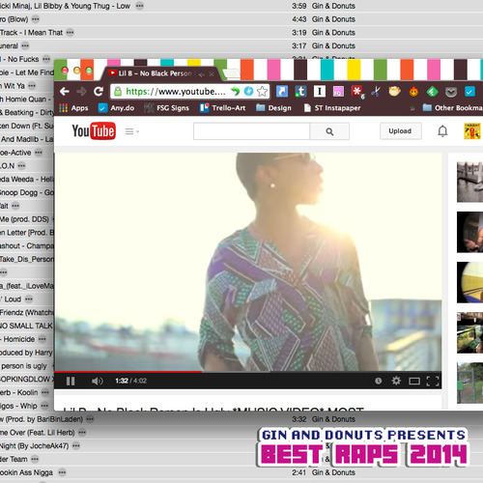Screen dimensions: 483x483
Task: Open the green Feedly extension icon
Action: 432,92
